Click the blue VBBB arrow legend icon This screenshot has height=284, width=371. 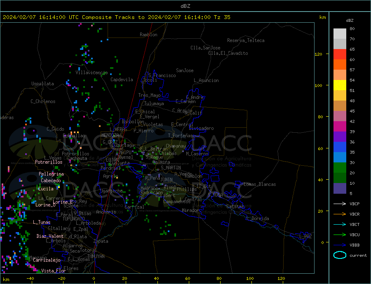tap(340, 245)
